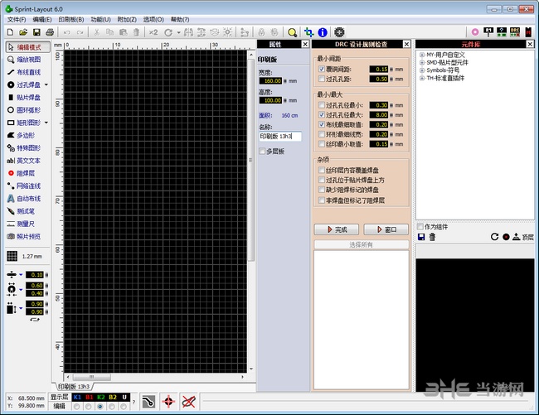Select the 印刷板 13h3 board tab
Viewport: 539px width, 415px height.
tap(73, 387)
